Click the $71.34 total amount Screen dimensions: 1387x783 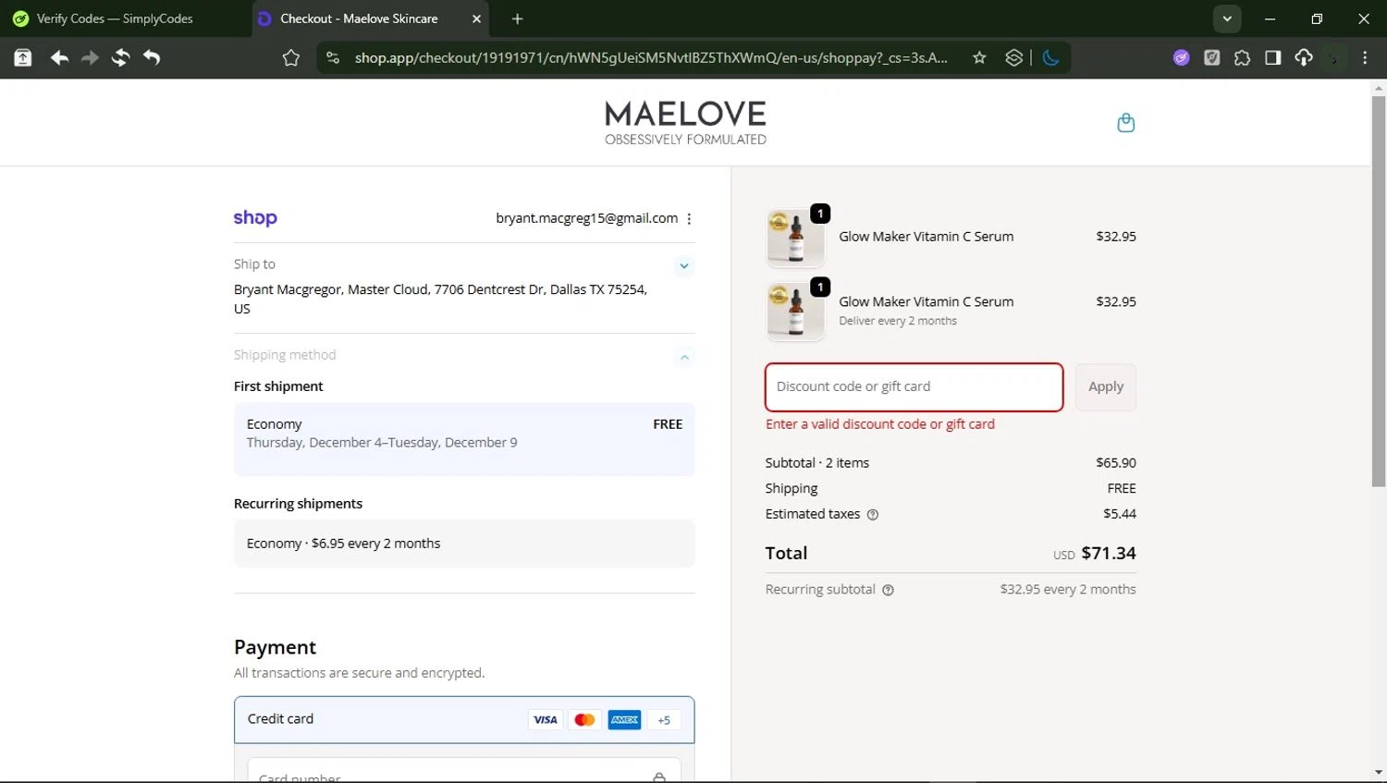point(1109,554)
